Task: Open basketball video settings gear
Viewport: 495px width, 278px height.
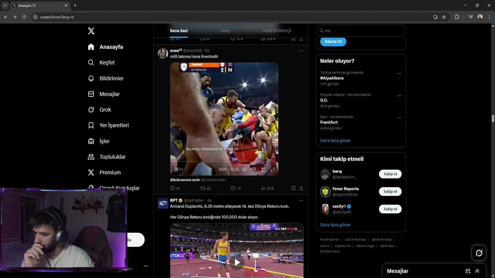Action: [254, 169]
